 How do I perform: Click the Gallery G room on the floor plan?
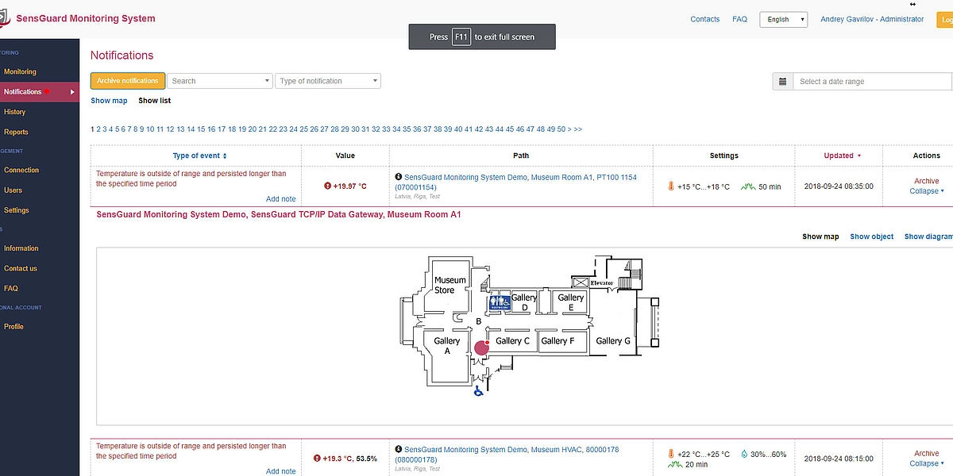click(613, 341)
